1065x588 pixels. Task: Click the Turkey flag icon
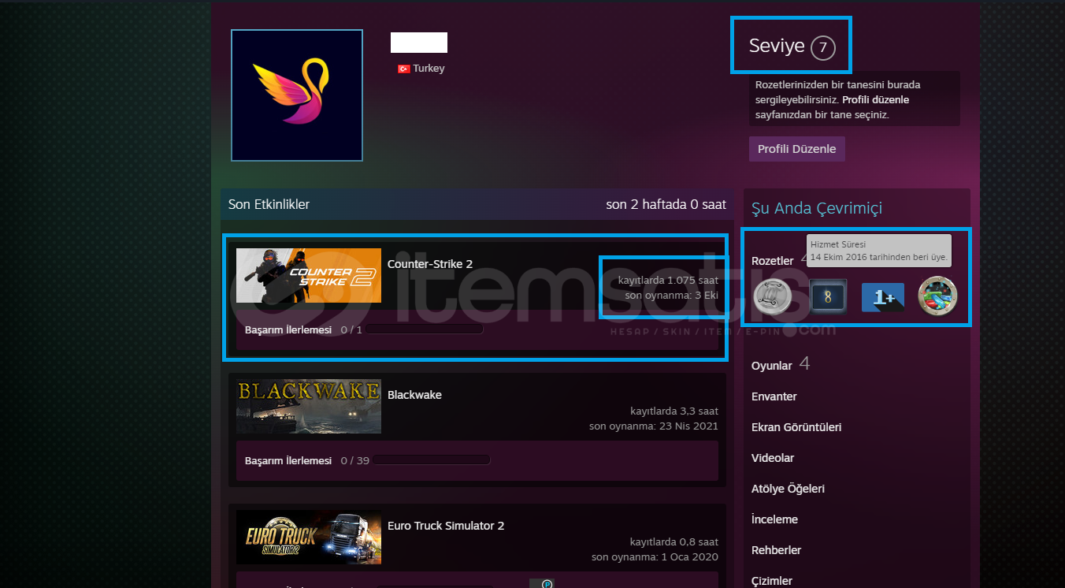(x=404, y=69)
